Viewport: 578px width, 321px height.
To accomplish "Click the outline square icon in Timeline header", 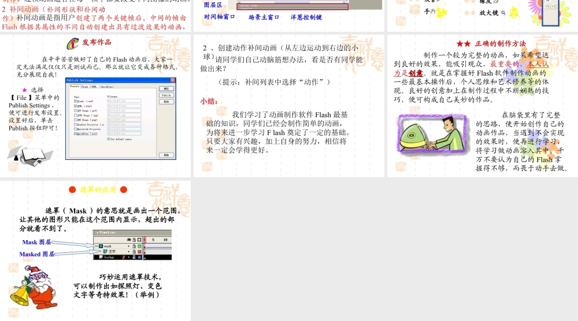I will click(139, 240).
